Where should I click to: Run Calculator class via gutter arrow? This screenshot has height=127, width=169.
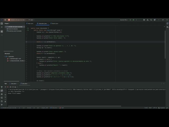pos(28,28)
